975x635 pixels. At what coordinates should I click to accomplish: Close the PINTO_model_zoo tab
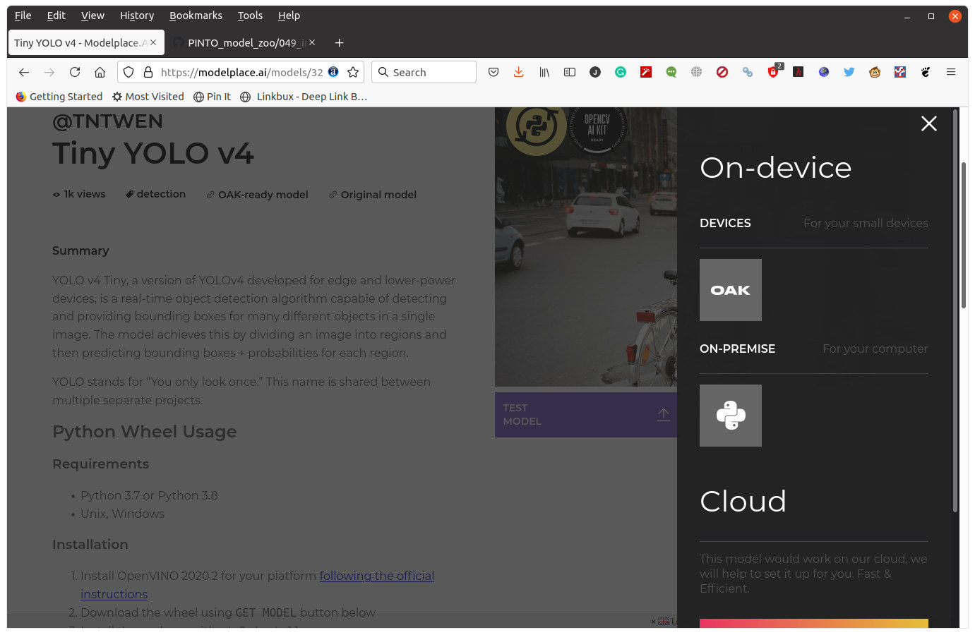click(x=312, y=42)
